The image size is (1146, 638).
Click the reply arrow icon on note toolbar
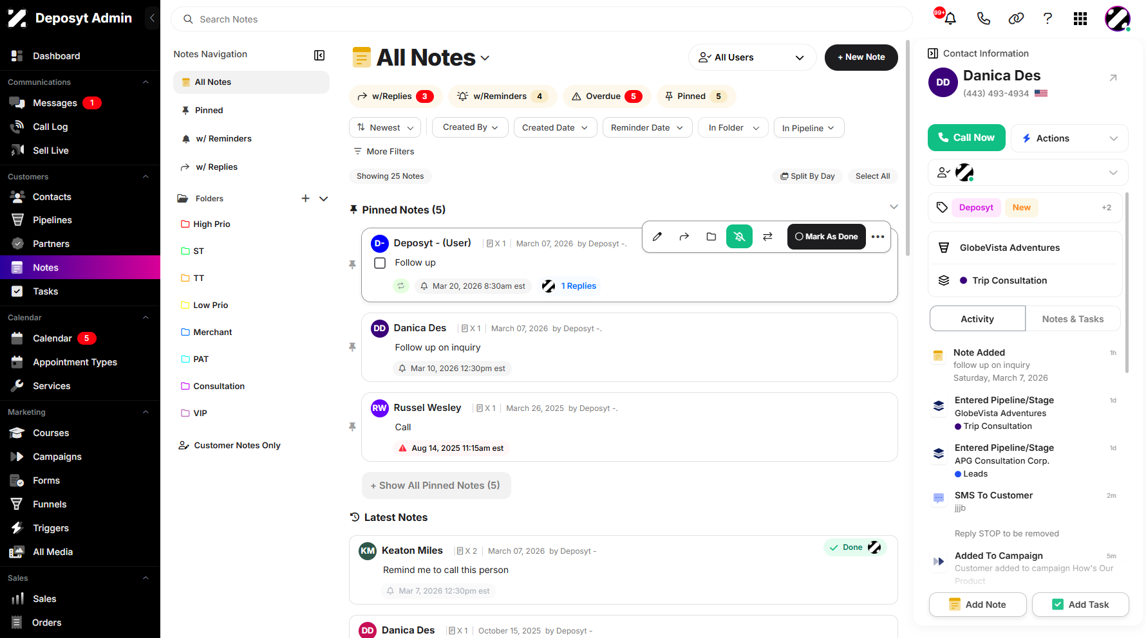pos(684,237)
